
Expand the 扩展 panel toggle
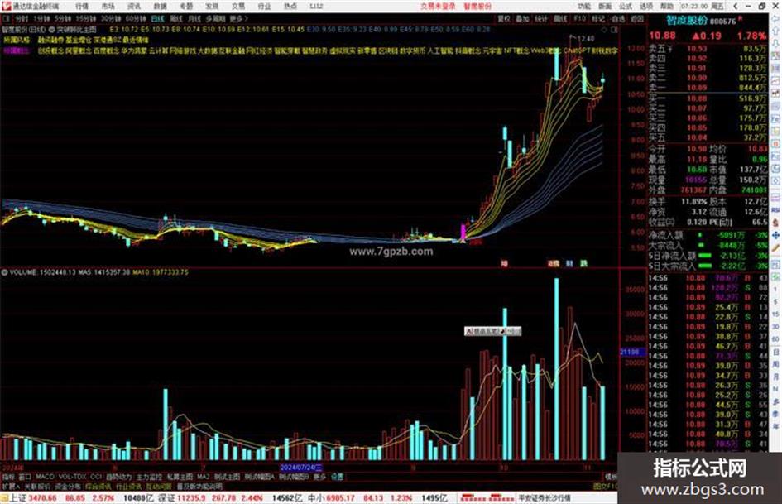[11, 486]
